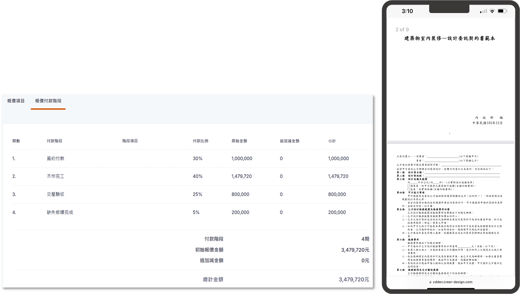Select the 簽約付款 payment stage row
The width and height of the screenshot is (520, 294).
(x=56, y=159)
